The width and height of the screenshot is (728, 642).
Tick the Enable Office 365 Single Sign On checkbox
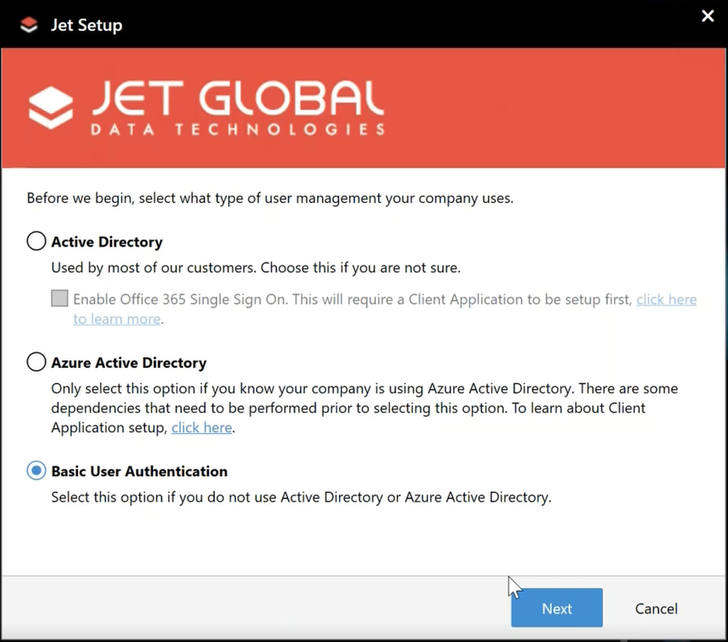tap(59, 299)
